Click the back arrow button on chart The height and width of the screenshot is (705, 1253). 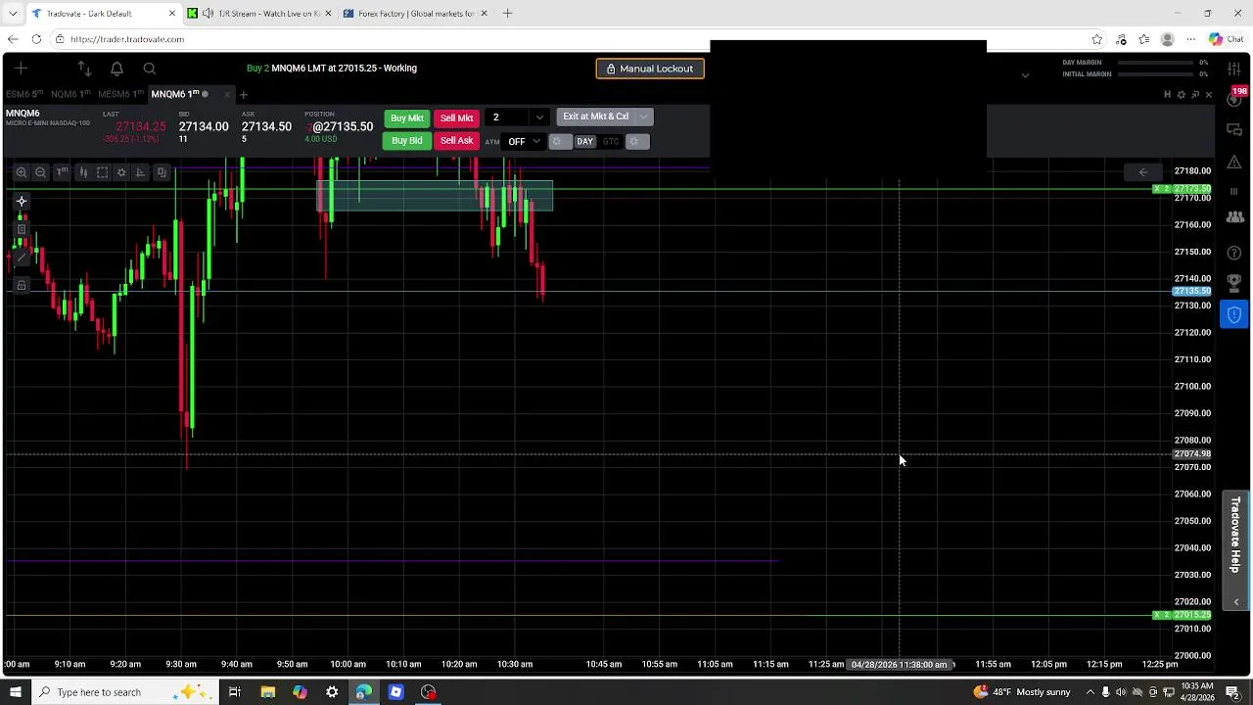(x=1142, y=172)
